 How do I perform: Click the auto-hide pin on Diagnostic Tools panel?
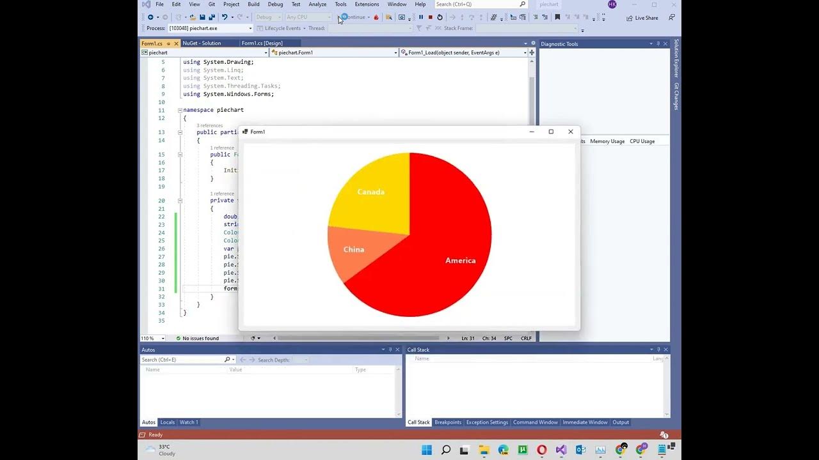pos(658,44)
